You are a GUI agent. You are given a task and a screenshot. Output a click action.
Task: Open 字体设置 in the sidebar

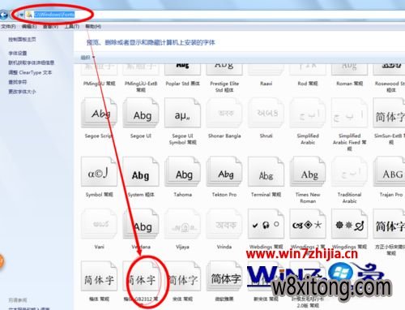18,53
